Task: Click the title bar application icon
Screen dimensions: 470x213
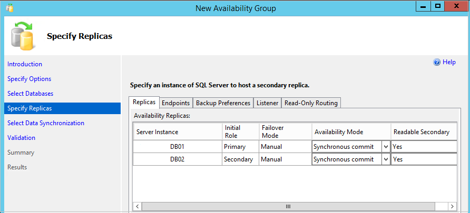Action: point(9,8)
